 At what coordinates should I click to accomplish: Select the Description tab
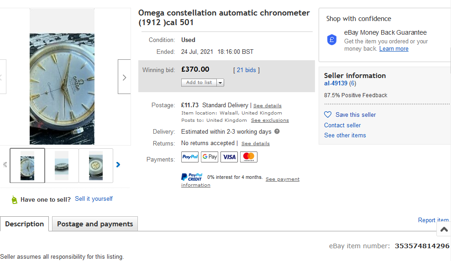point(24,224)
